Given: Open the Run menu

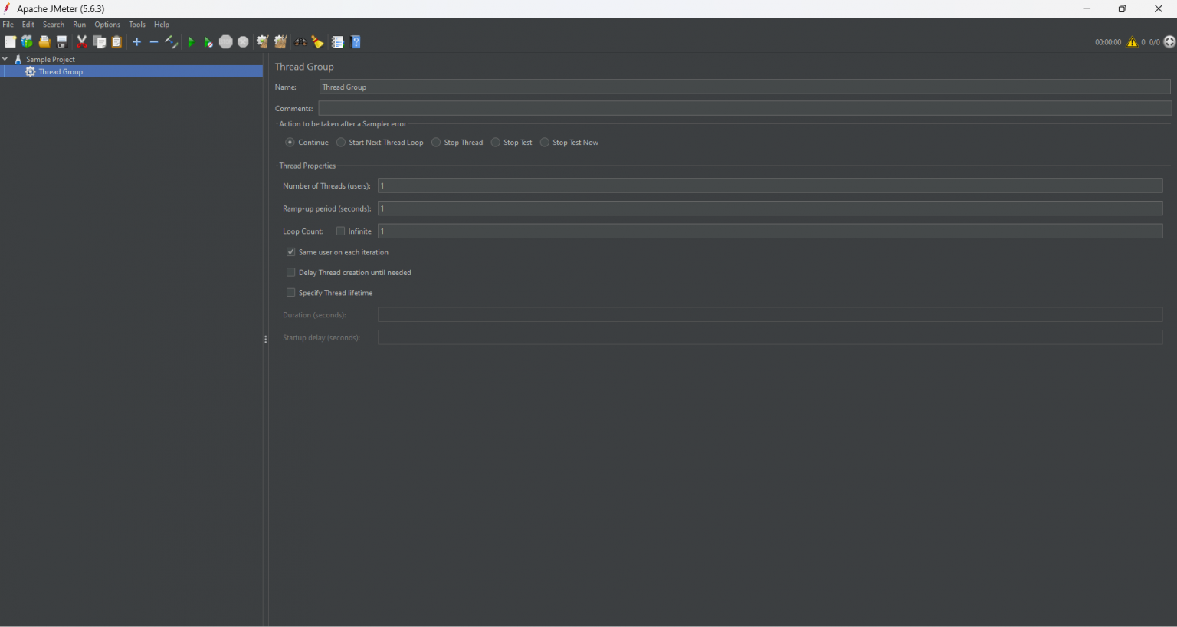Looking at the screenshot, I should [79, 24].
